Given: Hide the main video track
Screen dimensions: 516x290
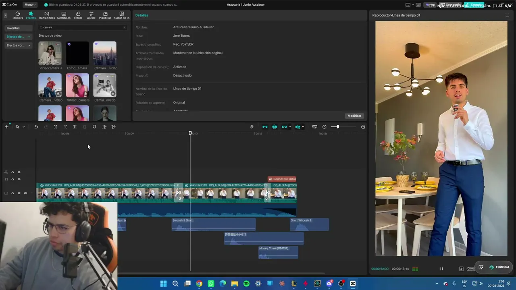Looking at the screenshot, I should pos(19,193).
